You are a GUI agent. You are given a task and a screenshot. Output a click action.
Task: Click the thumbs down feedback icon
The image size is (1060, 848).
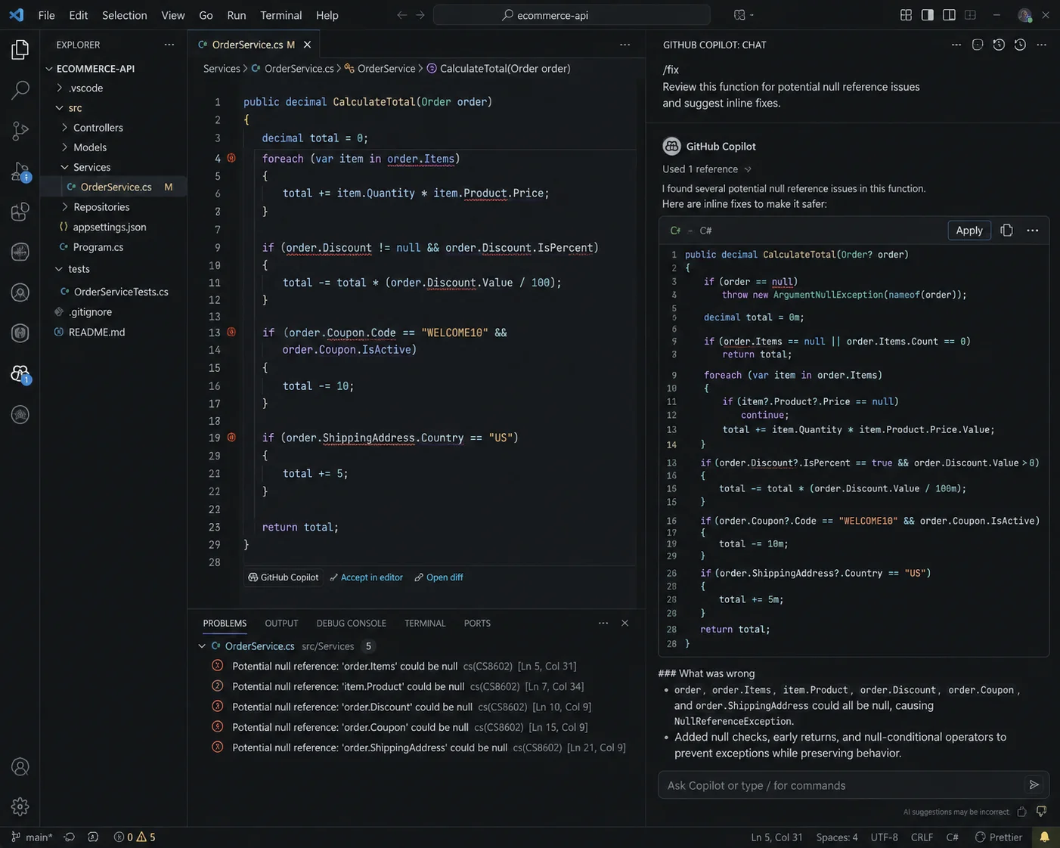click(1041, 812)
